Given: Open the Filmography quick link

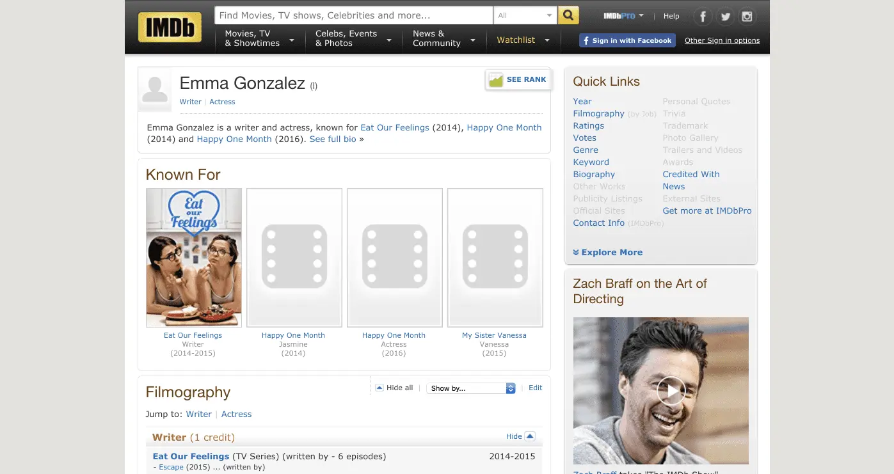Looking at the screenshot, I should coord(599,113).
